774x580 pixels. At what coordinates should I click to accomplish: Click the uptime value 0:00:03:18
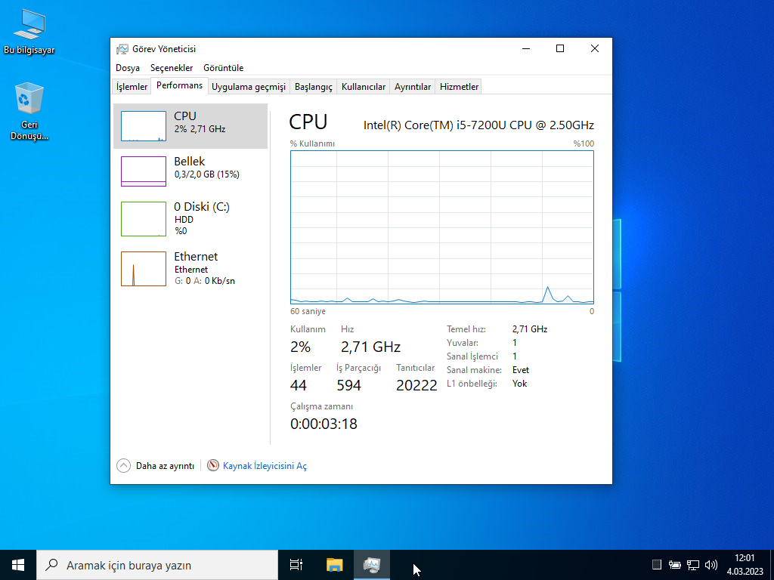[324, 424]
